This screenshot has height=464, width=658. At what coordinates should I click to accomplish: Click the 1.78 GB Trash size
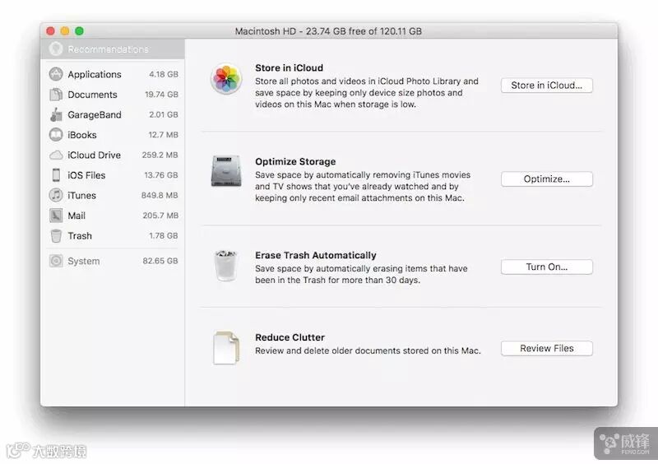[163, 235]
